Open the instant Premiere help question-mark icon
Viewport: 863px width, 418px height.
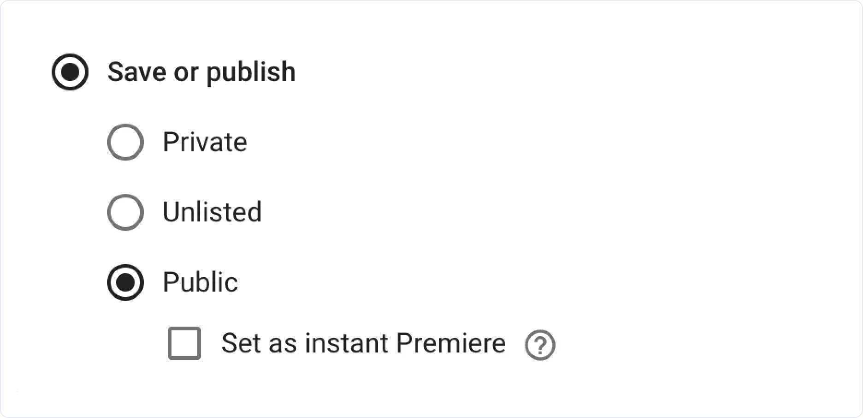point(540,345)
